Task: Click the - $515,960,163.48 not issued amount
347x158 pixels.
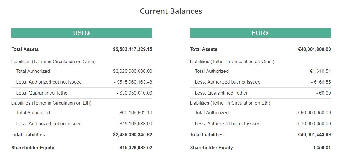Action: click(133, 82)
